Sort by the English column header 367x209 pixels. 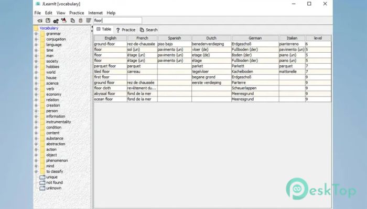(111, 38)
